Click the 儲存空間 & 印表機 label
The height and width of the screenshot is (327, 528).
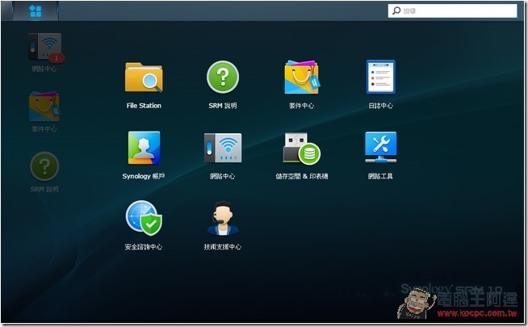tap(302, 176)
